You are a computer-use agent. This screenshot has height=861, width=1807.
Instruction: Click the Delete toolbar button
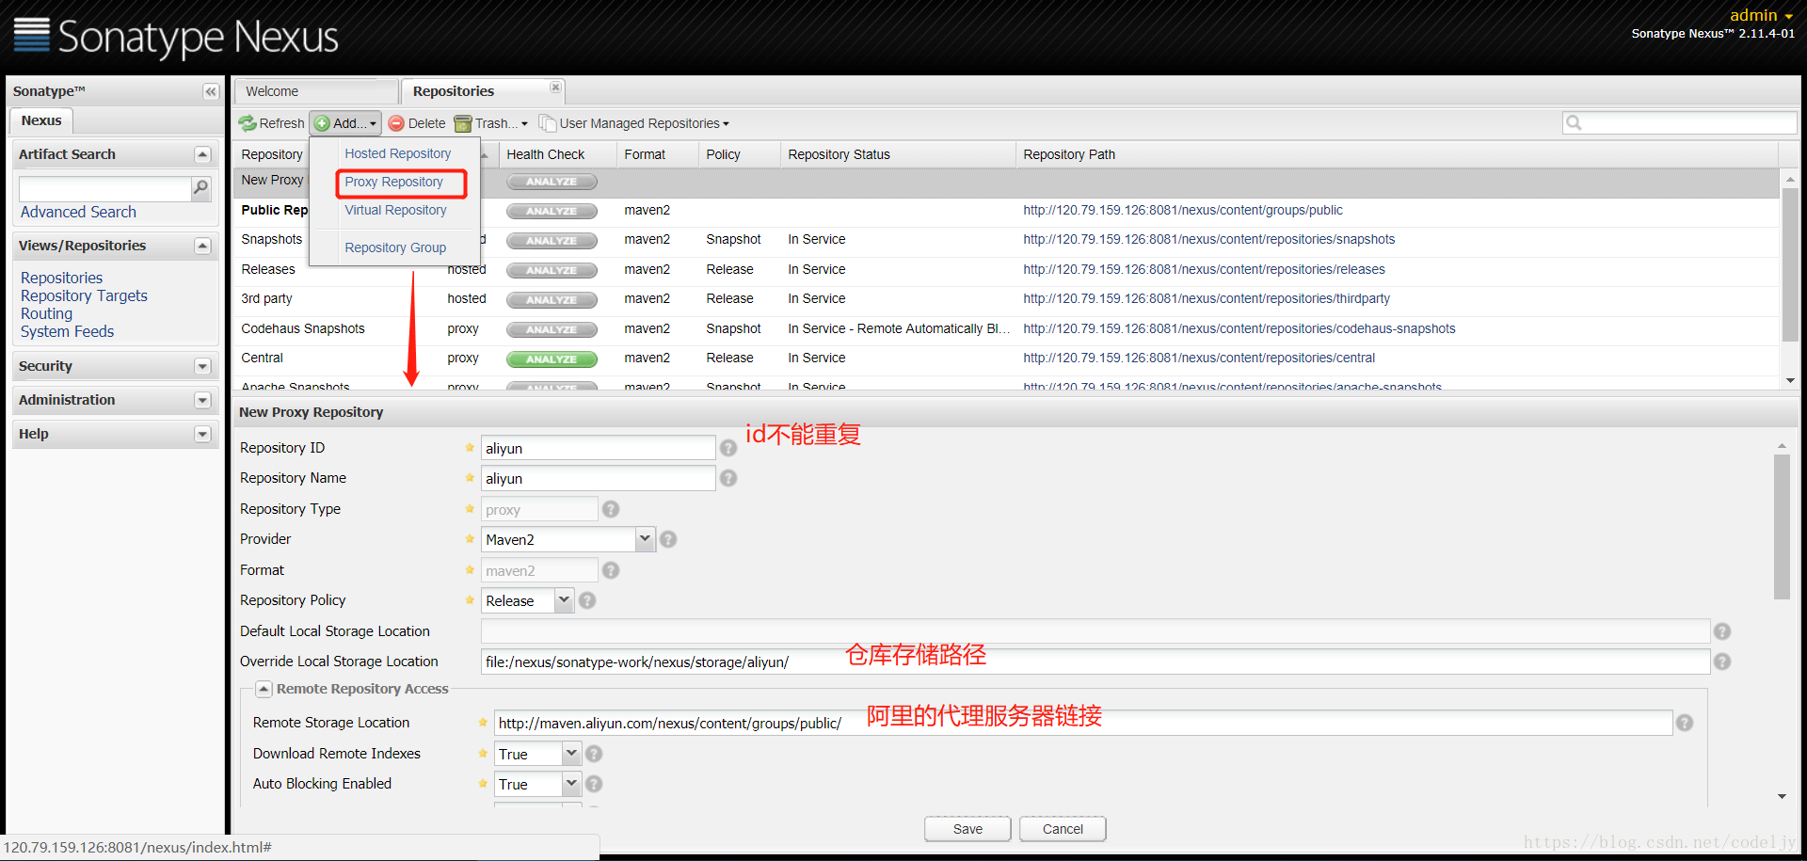(417, 123)
